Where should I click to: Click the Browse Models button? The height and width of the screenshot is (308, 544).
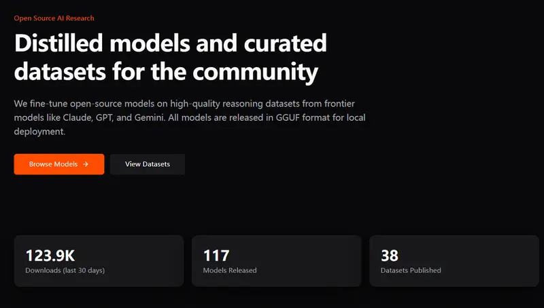click(58, 164)
